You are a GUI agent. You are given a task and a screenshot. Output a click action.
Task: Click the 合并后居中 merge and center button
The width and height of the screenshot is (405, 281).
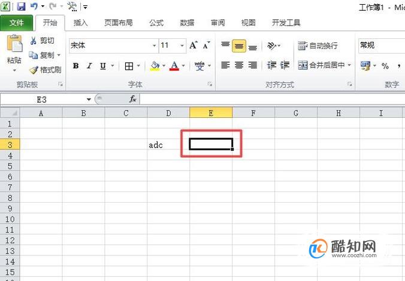click(x=321, y=65)
